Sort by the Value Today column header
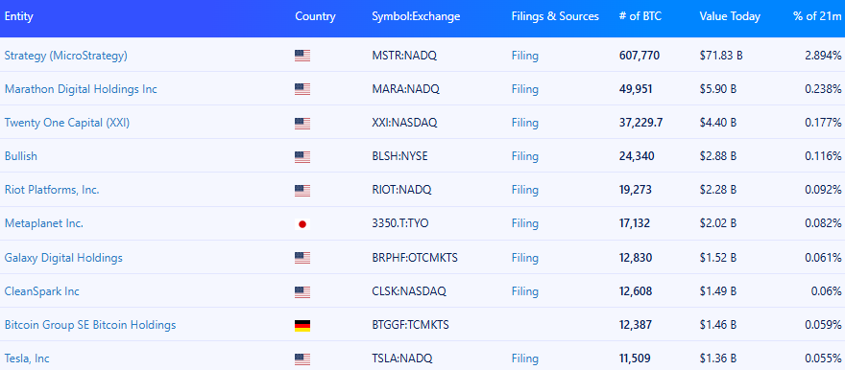This screenshot has height=370, width=845. [x=730, y=16]
